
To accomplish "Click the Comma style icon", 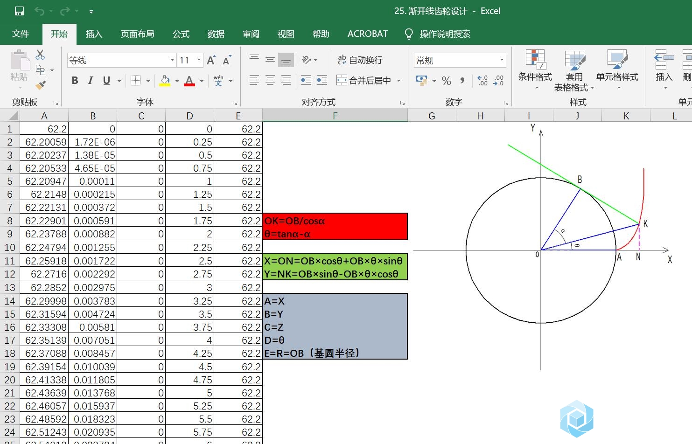I will tap(462, 80).
